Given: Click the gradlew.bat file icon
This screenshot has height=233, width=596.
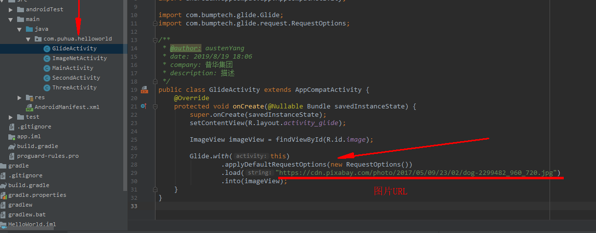Looking at the screenshot, I should coord(3,214).
